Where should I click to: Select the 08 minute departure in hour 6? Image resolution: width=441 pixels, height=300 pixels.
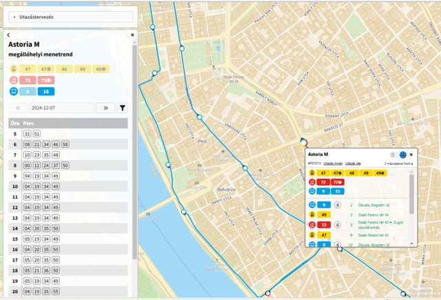pyautogui.click(x=27, y=144)
